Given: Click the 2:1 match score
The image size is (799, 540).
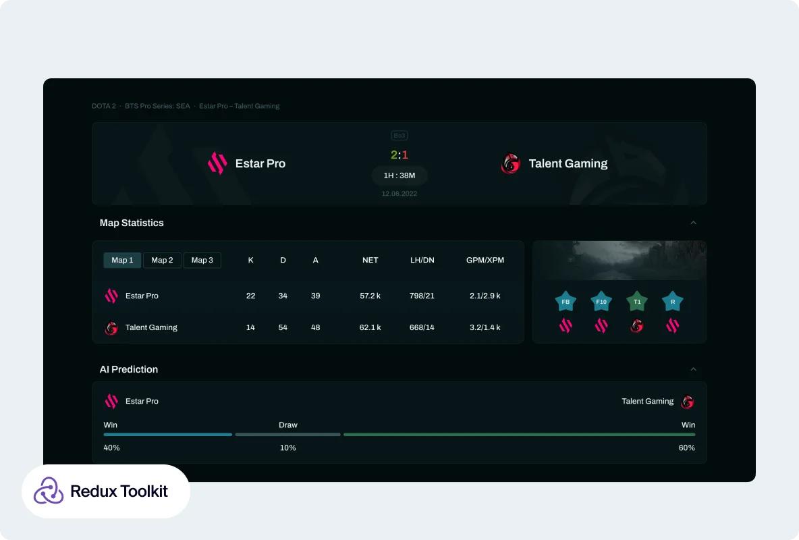Looking at the screenshot, I should (x=399, y=155).
